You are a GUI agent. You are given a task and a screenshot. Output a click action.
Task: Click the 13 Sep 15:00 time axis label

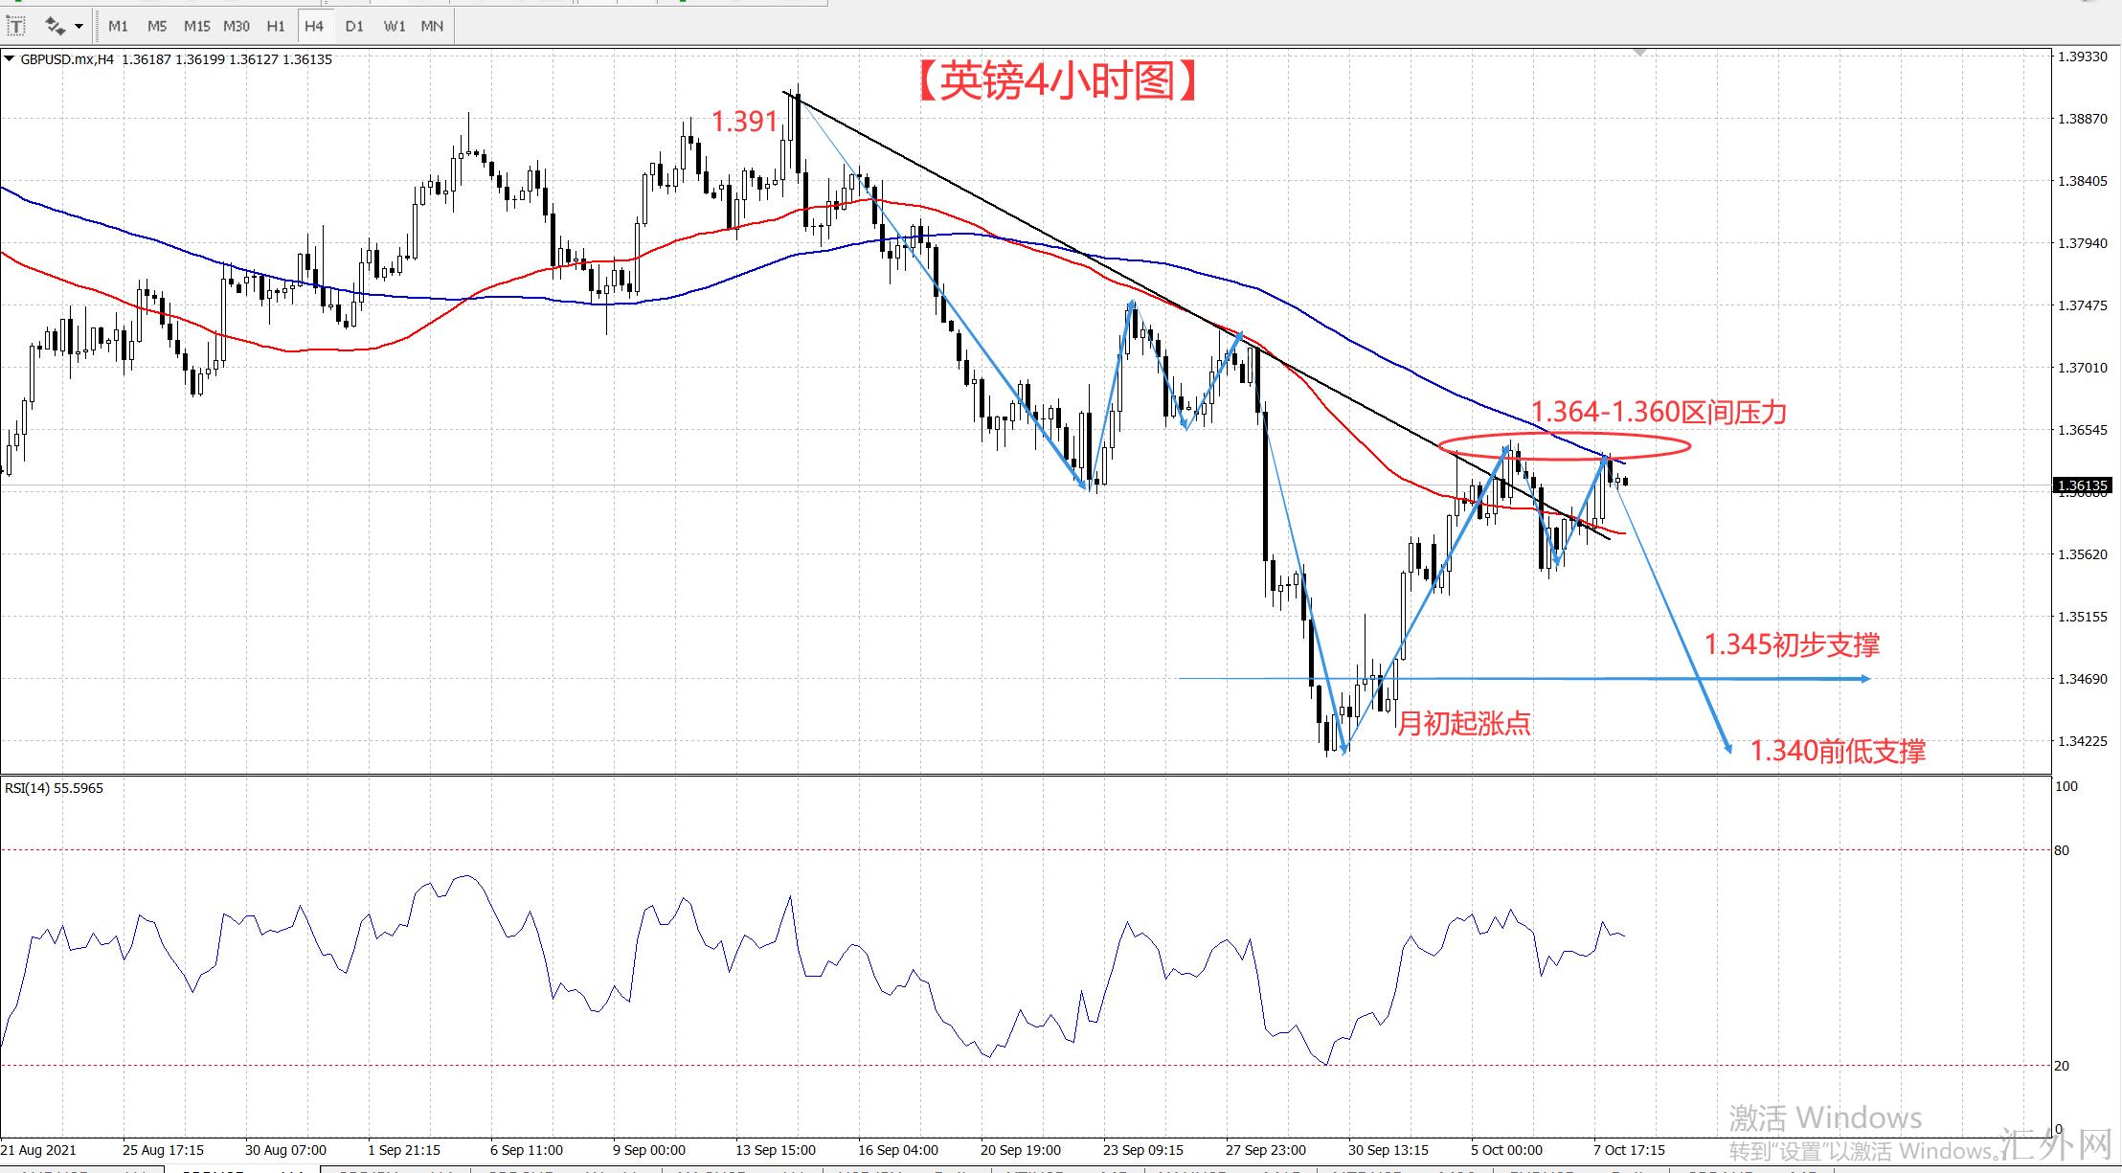coord(776,1150)
